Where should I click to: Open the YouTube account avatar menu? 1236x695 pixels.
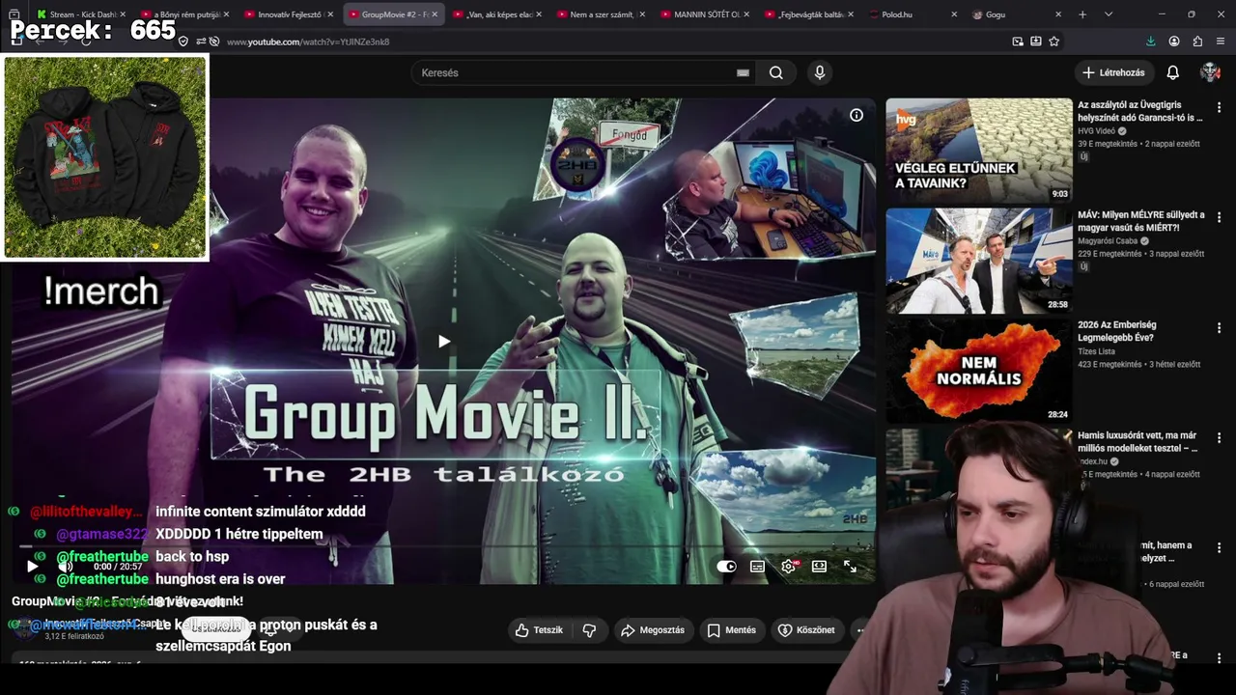click(1210, 72)
